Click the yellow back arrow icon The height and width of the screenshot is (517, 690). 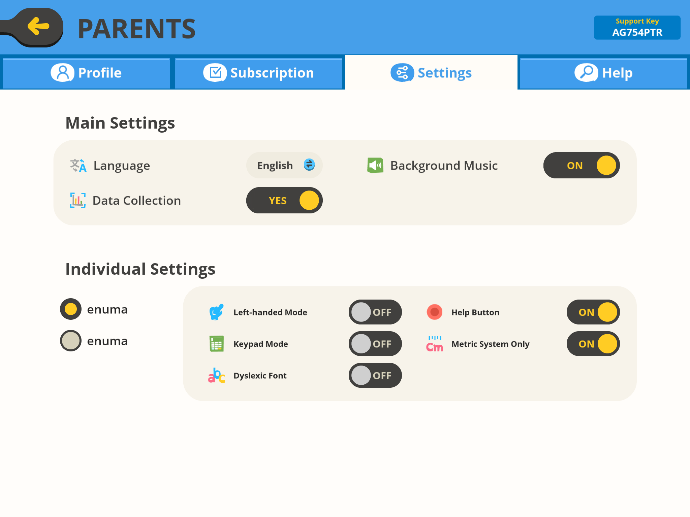click(x=38, y=26)
